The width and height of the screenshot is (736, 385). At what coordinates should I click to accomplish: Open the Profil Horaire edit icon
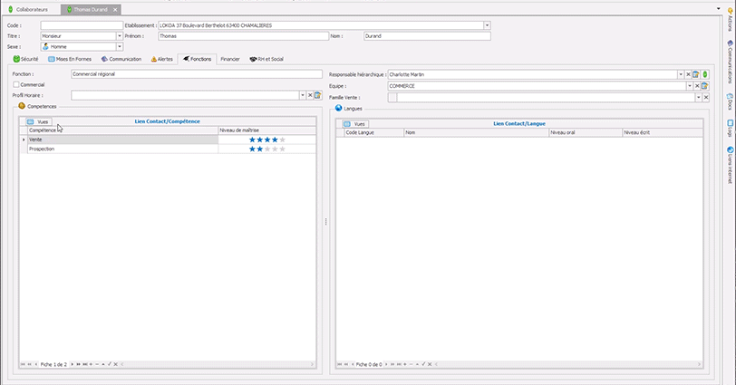[318, 95]
